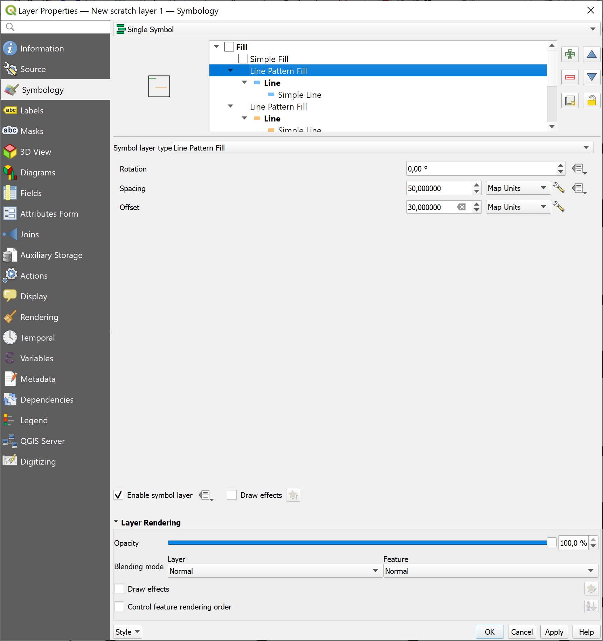Screen dimensions: 603x641
Task: Adjust Offset unit scaling with wrench
Action: pos(559,207)
